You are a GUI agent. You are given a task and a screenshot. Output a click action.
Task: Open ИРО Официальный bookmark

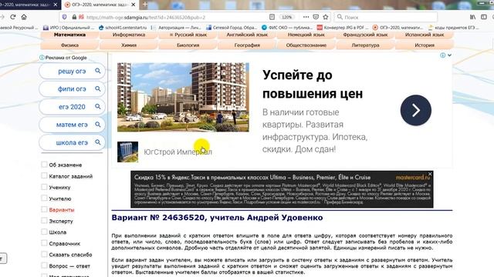point(68,28)
